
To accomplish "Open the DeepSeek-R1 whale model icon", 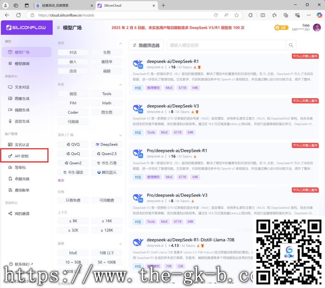I will click(138, 64).
